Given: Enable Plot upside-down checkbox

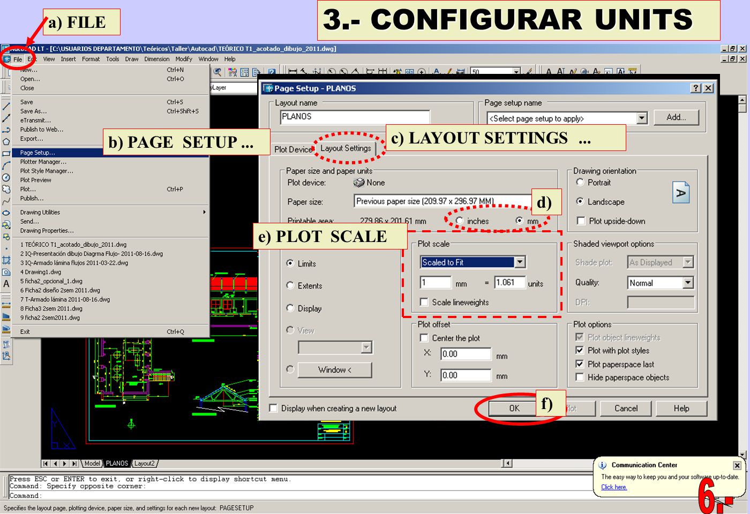Looking at the screenshot, I should pos(581,221).
